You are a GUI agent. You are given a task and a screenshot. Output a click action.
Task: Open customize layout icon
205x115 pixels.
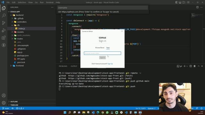[x=188, y=2]
